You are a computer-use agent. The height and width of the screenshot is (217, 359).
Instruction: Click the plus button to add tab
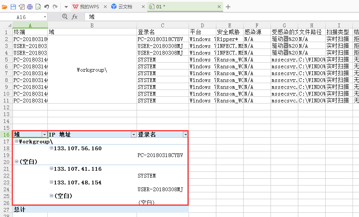(x=228, y=7)
